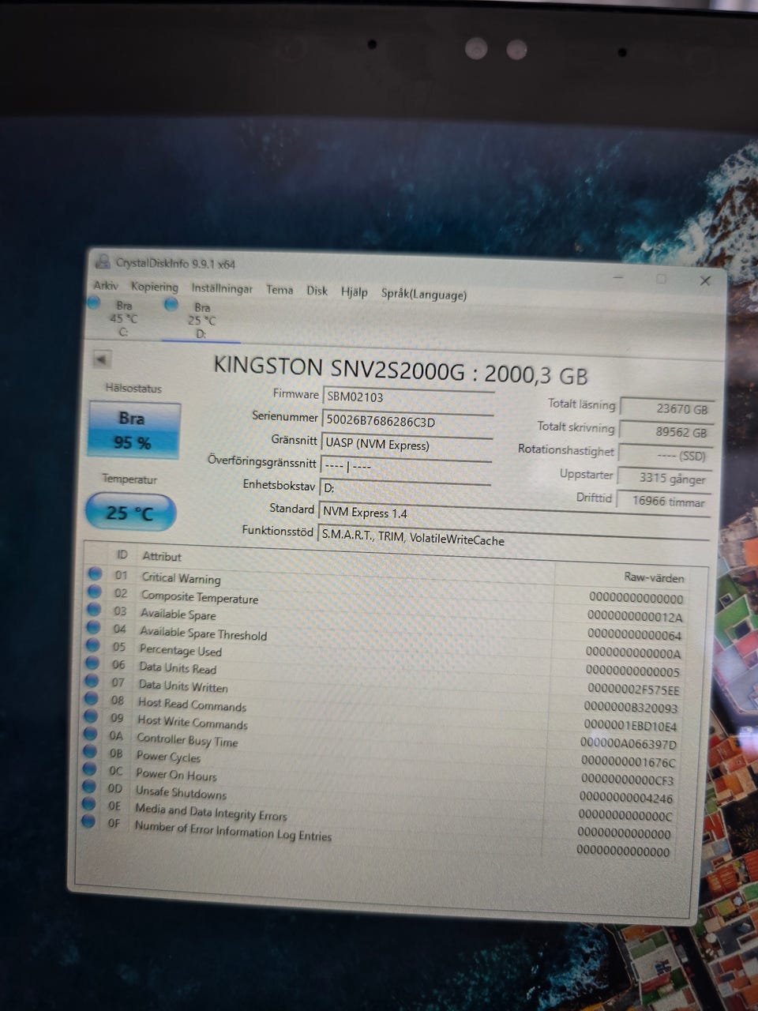
Task: Click the serial number field 50026B7686286C3D
Action: tap(408, 421)
